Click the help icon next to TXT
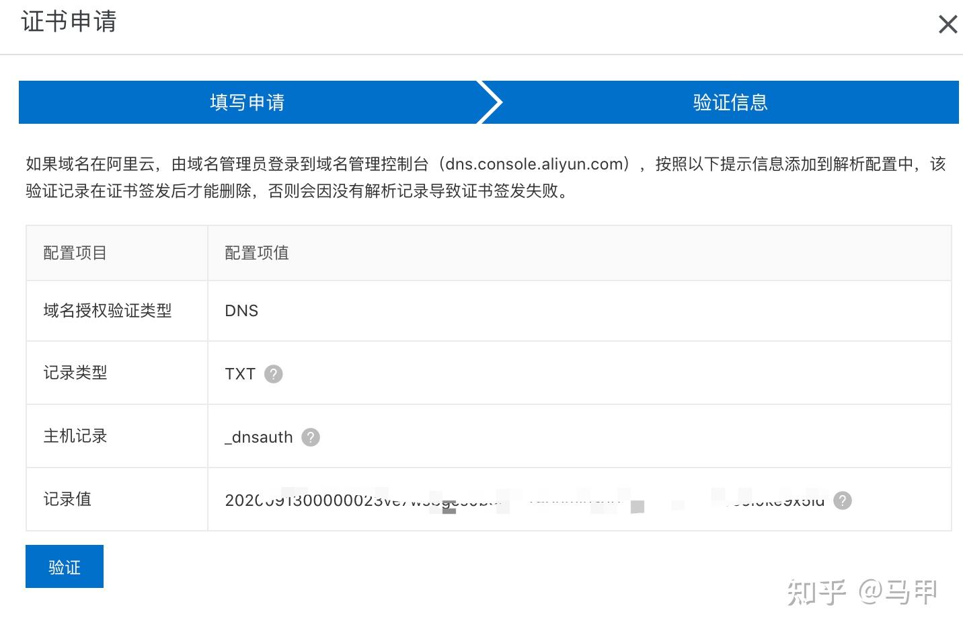Image resolution: width=963 pixels, height=631 pixels. (x=273, y=374)
